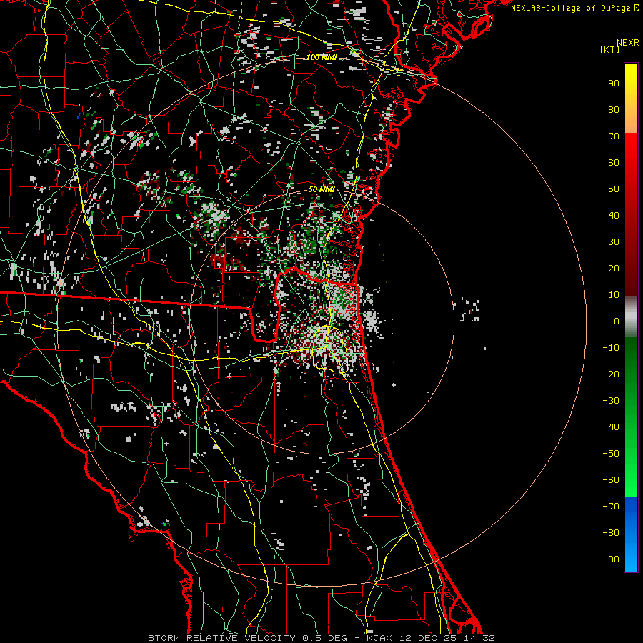
Task: Pick the gray zero-velocity segment of the color bar
Action: point(631,316)
